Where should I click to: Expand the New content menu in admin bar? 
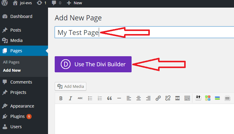[x=75, y=3]
